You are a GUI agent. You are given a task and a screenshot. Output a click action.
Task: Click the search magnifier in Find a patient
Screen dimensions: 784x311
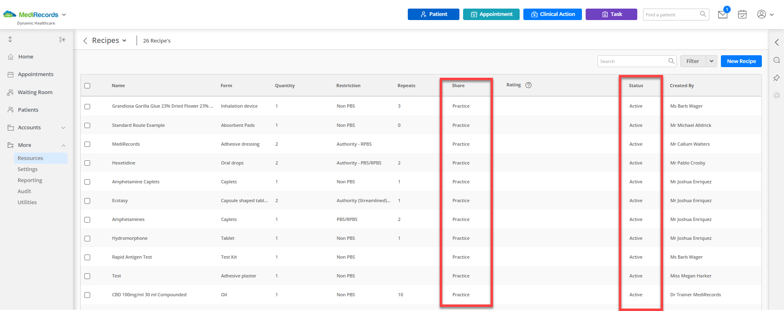coord(703,14)
